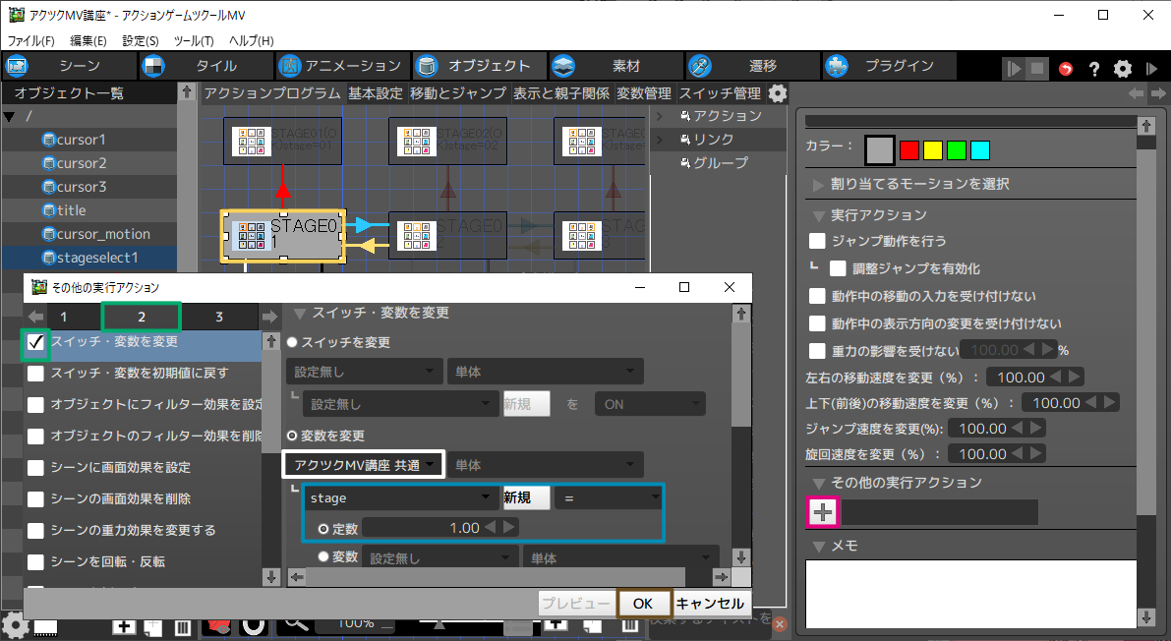Viewport: 1171px width, 641px height.
Task: Enable the ジャンプ動作を行う checkbox
Action: [x=817, y=241]
